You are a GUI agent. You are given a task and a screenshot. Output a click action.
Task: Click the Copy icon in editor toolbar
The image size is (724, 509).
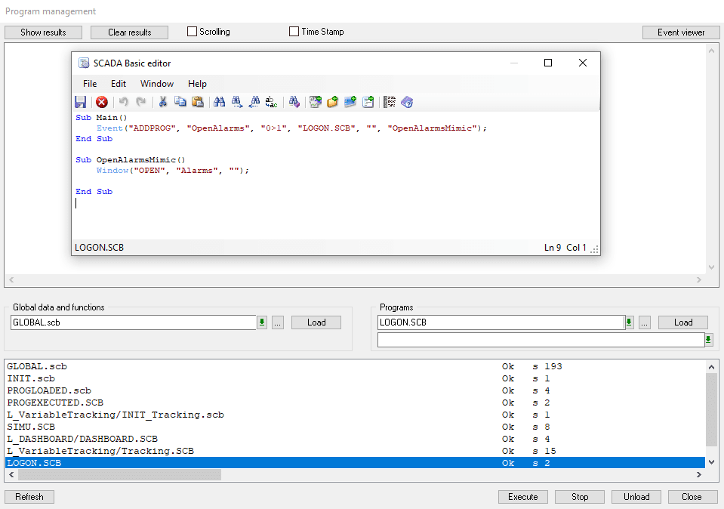(x=180, y=102)
